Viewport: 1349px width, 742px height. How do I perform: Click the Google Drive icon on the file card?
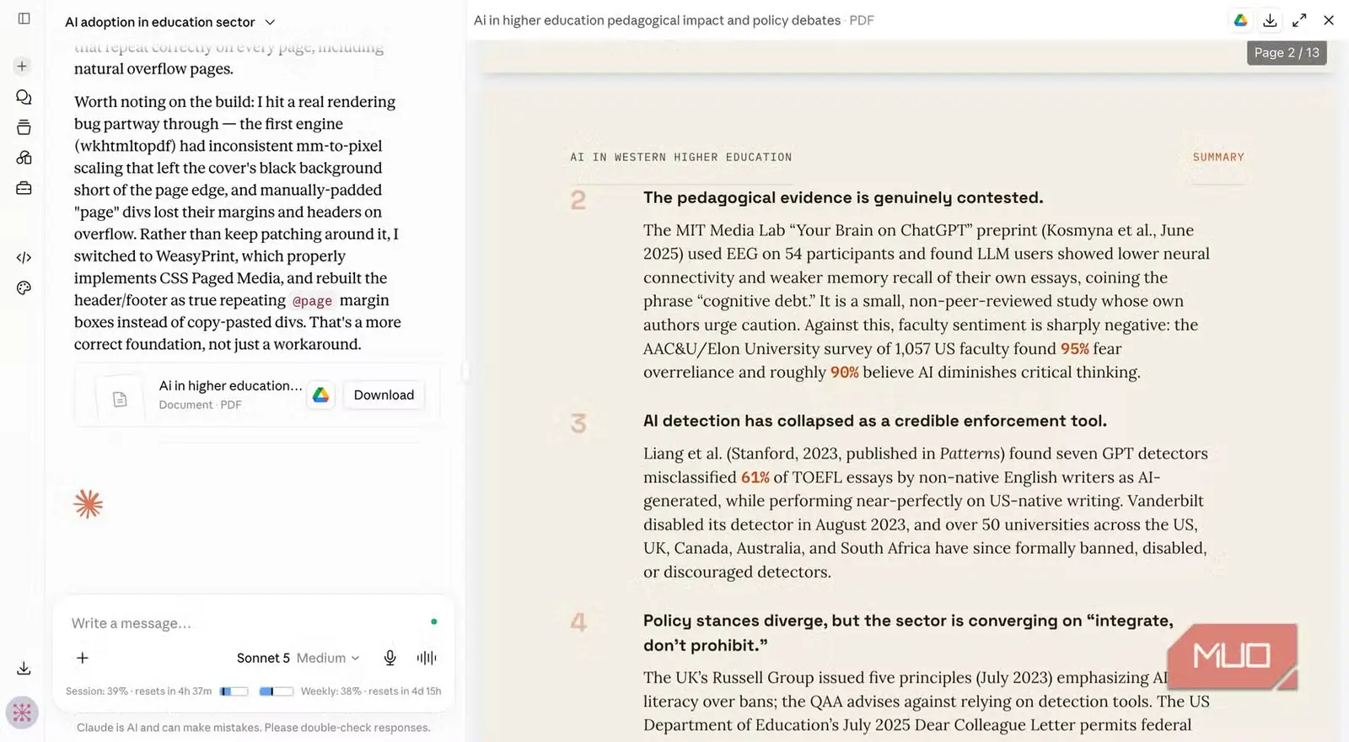[320, 395]
